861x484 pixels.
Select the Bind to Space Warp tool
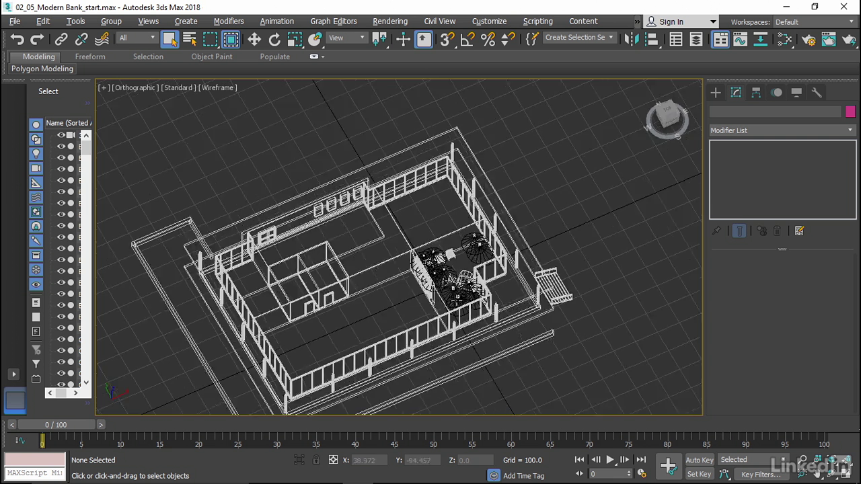coord(103,40)
